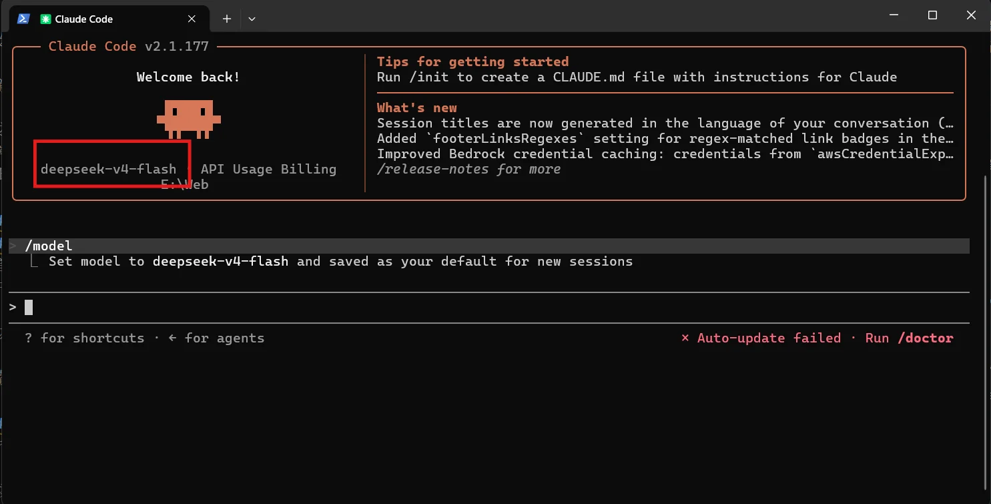The image size is (991, 504).
Task: Click the /doctor command in status line
Action: click(926, 338)
